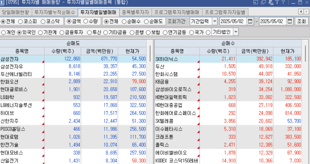Select the 코스피 radio button
Screen dimensions: 310x164
21,21
